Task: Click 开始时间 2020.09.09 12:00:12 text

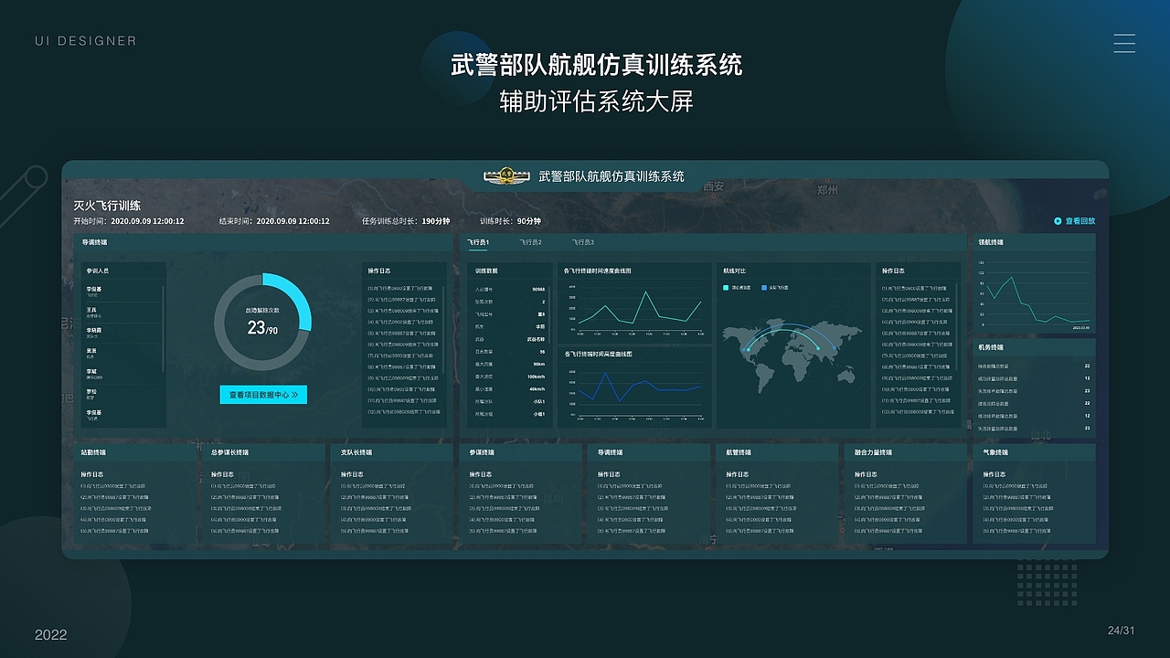Action: [129, 221]
